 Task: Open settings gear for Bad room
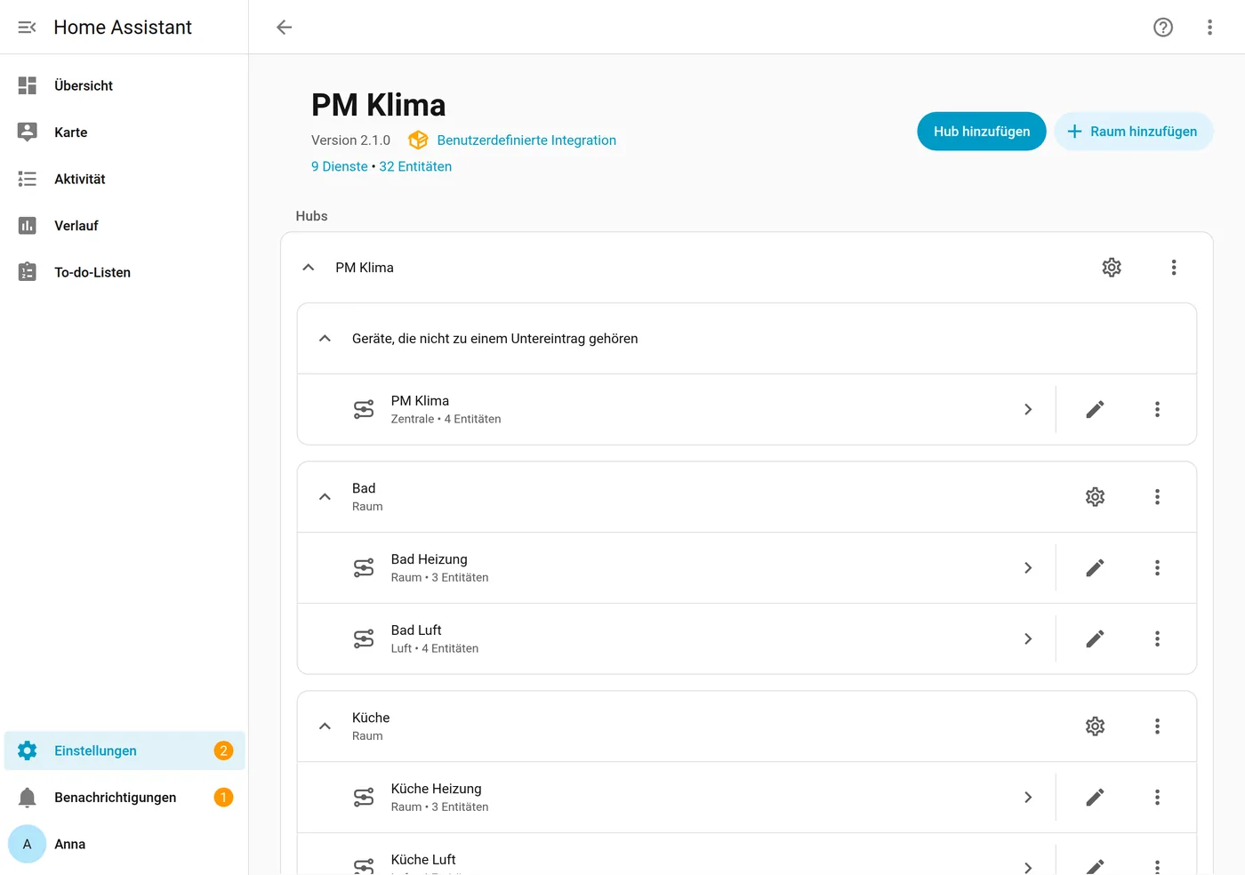1095,497
